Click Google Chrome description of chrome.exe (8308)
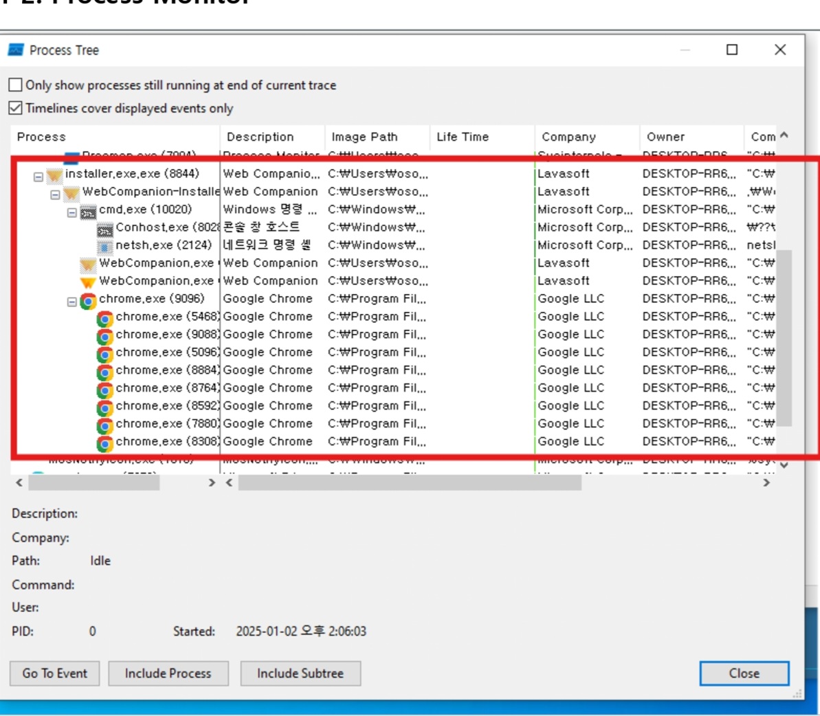 coord(267,441)
